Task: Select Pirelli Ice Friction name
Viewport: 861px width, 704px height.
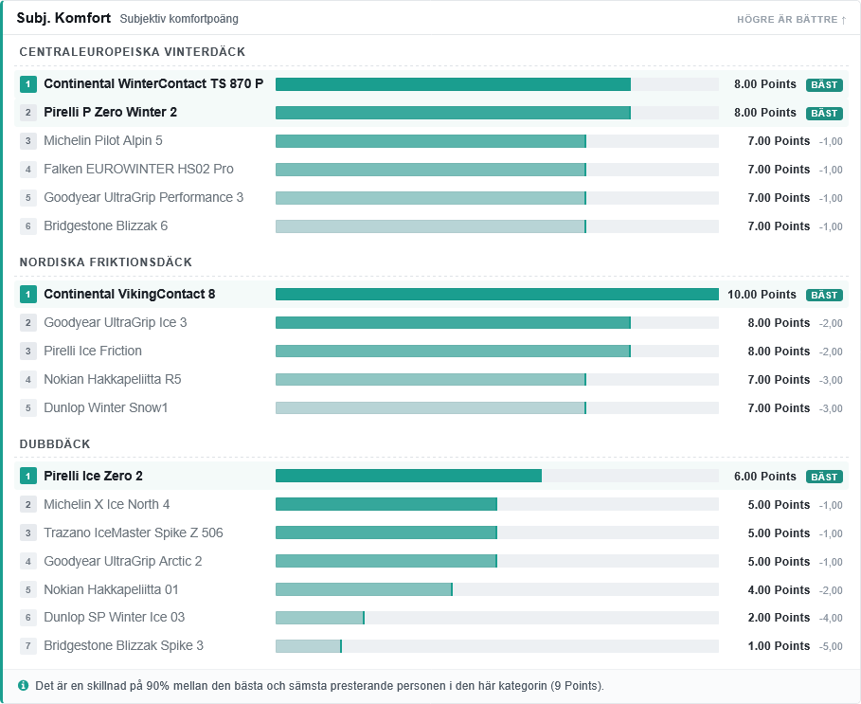Action: (93, 351)
